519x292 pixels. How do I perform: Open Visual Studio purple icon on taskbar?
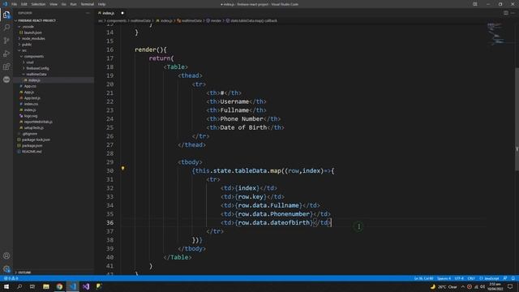(x=86, y=286)
